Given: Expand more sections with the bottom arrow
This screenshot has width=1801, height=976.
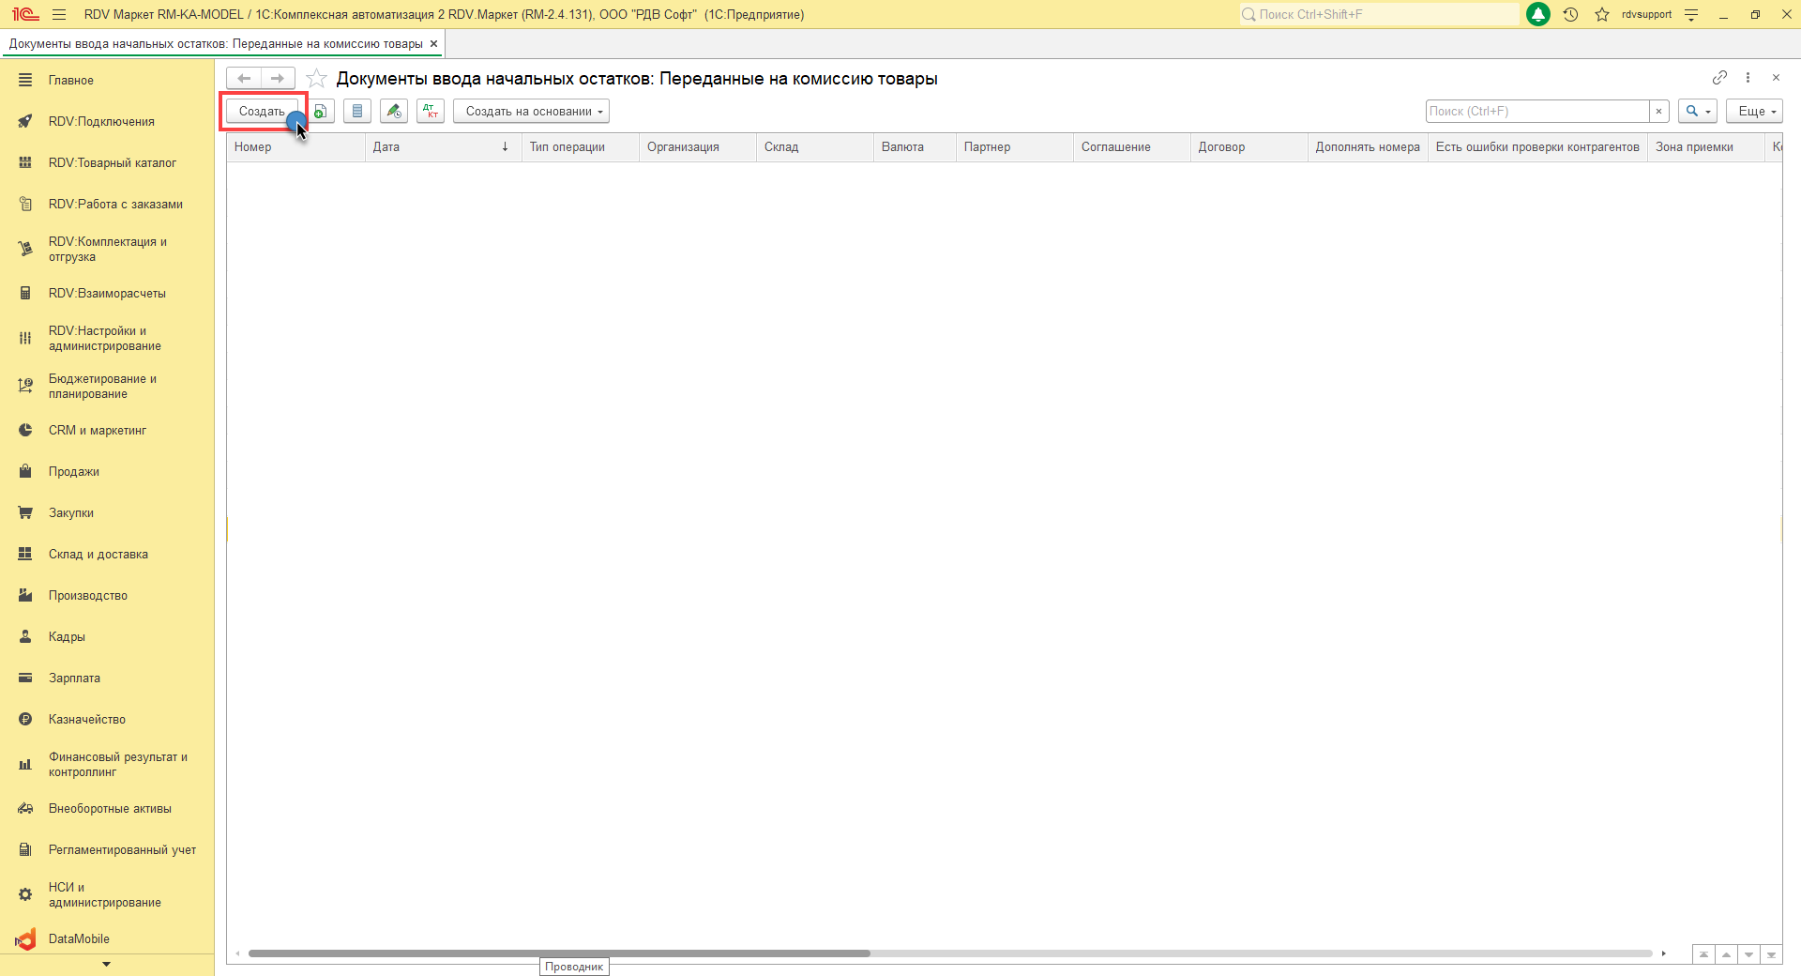Looking at the screenshot, I should point(106,964).
